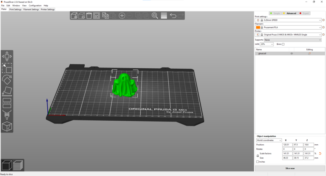Select the ghost.stl object row
The height and width of the screenshot is (176, 326).
(290, 54)
